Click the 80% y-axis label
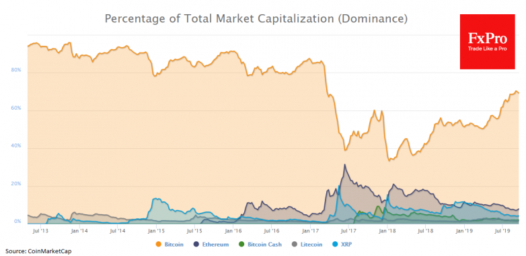The width and height of the screenshot is (526, 256). coord(15,70)
